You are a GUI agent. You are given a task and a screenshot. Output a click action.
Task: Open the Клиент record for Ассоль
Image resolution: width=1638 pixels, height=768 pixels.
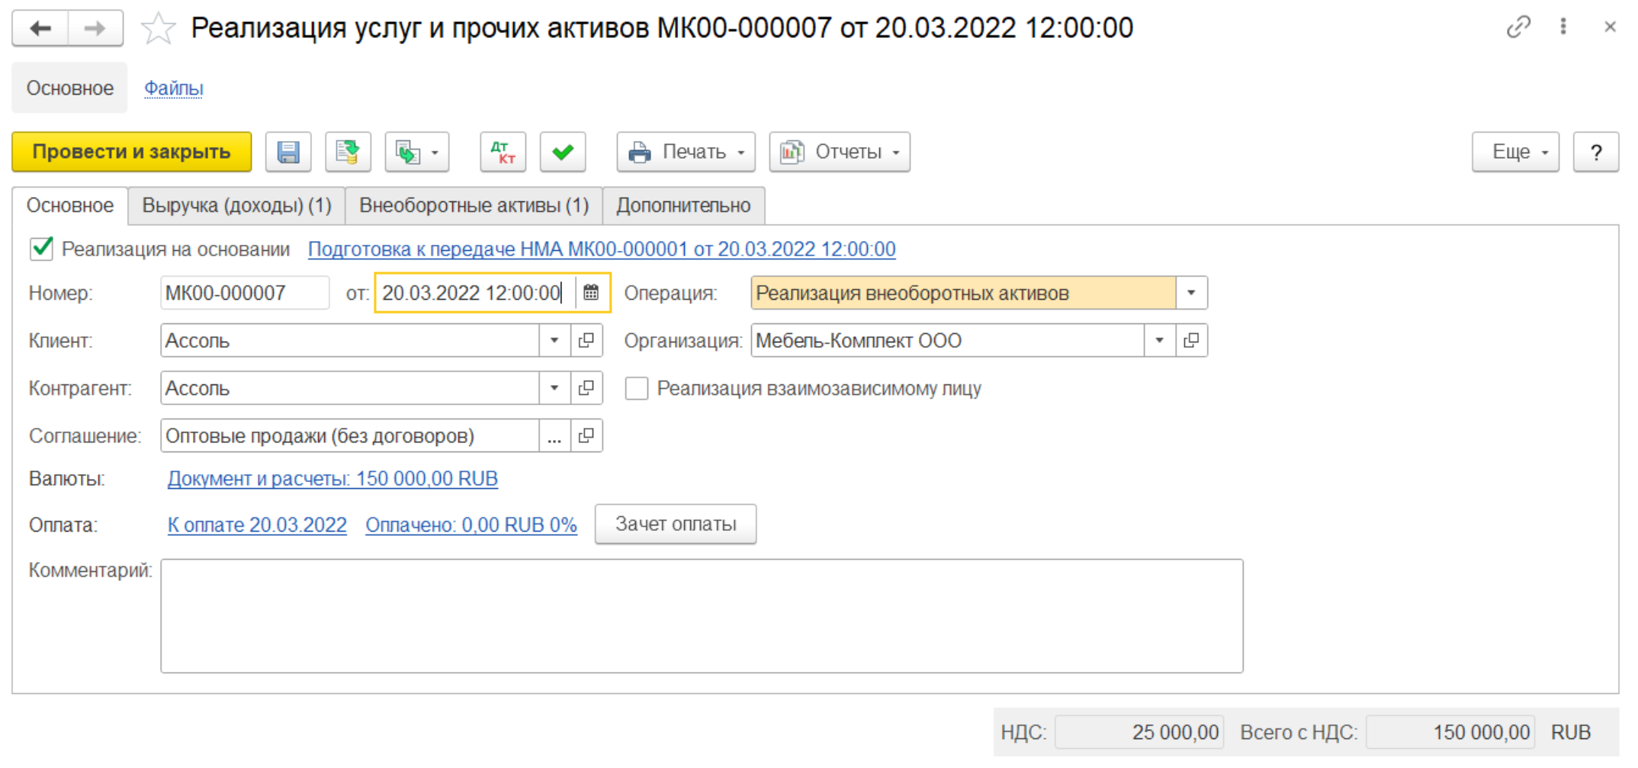[x=586, y=341]
